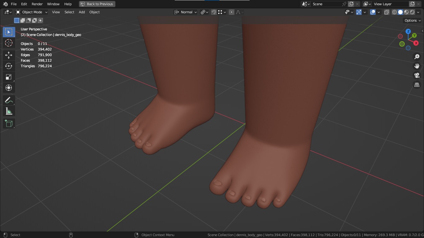The width and height of the screenshot is (424, 238).
Task: Switch to Solid shading
Action: tap(400, 12)
